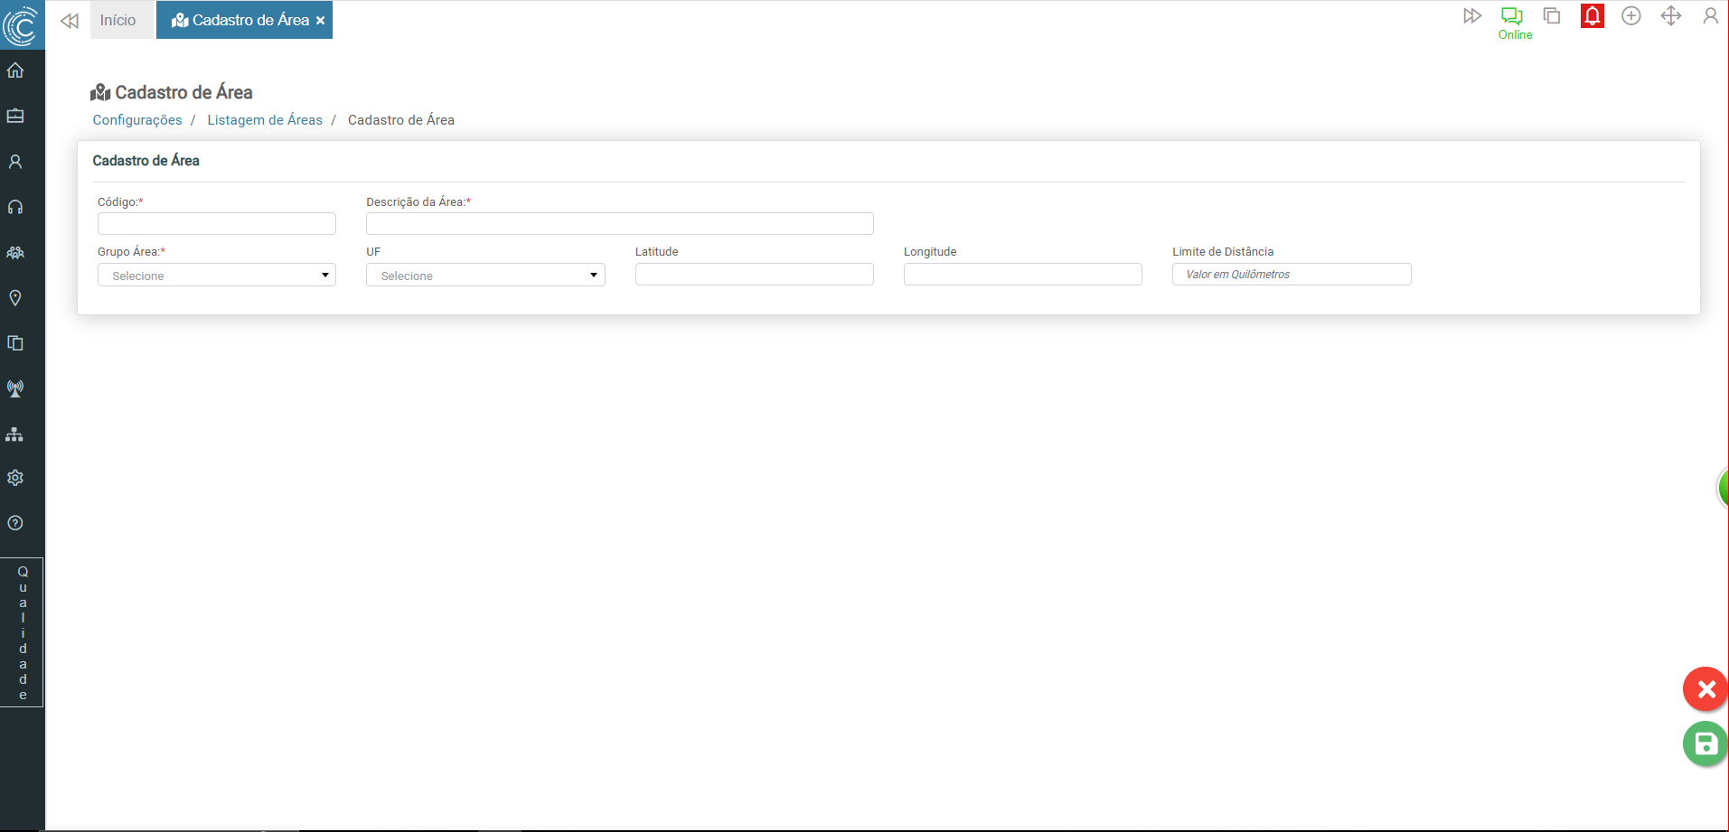Open the help question mark icon

point(15,523)
